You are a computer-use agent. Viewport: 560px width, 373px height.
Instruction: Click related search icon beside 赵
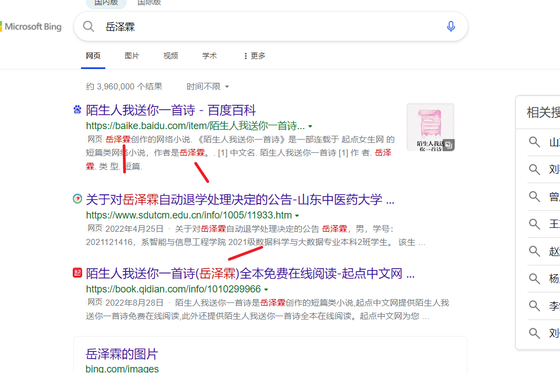tap(534, 251)
